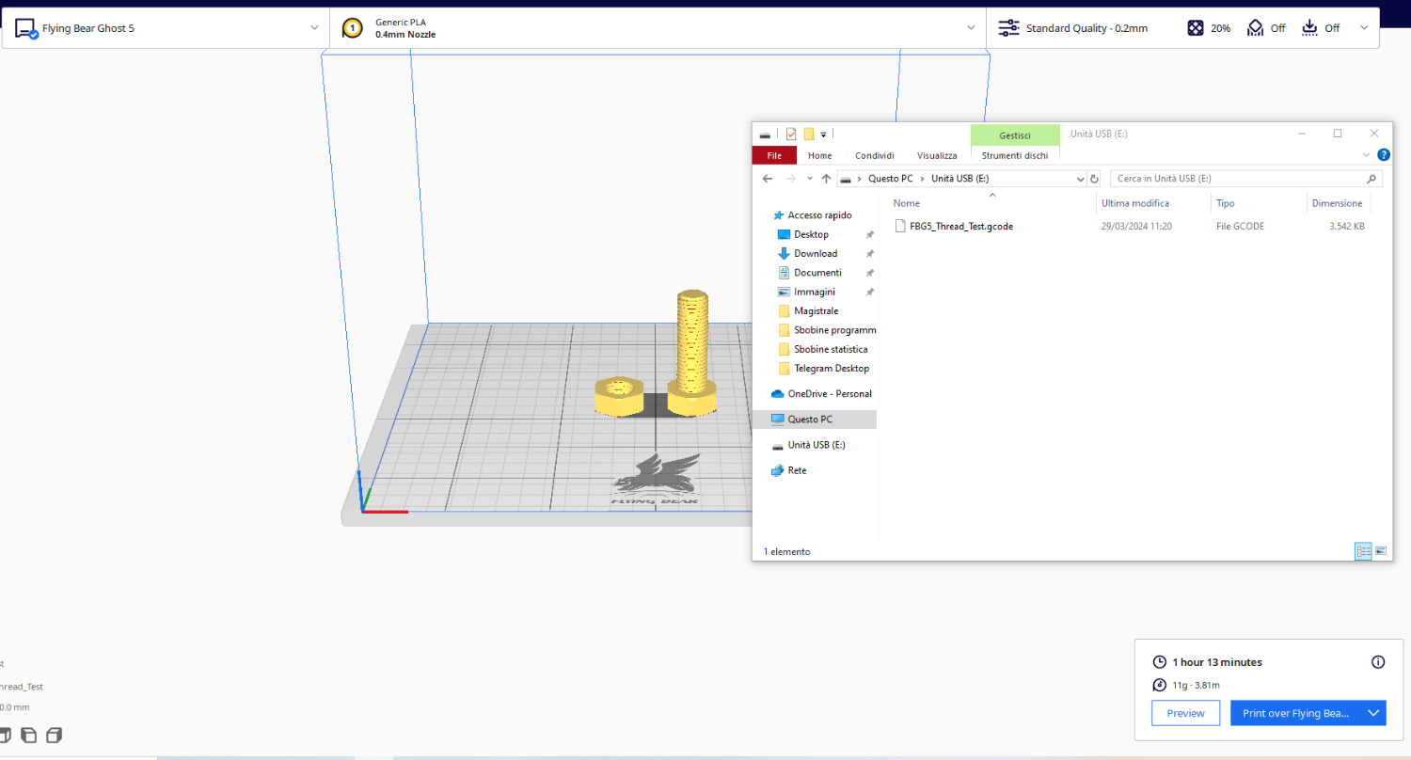1411x760 pixels.
Task: Switch Explorer to large thumbnails view
Action: coord(1381,551)
